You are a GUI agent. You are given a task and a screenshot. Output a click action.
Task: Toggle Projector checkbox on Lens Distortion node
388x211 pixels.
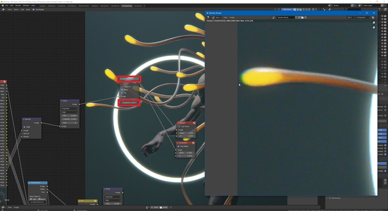click(122, 86)
